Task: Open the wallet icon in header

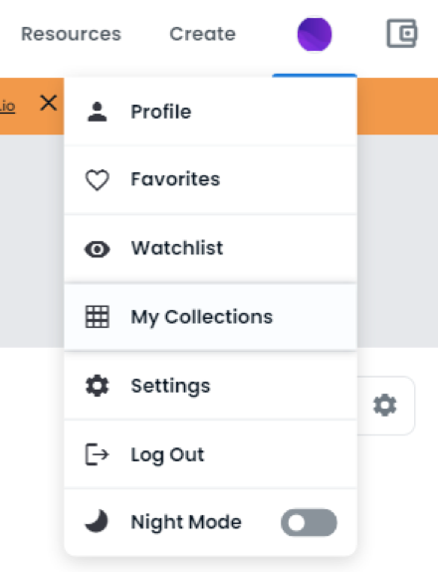Action: [x=401, y=33]
